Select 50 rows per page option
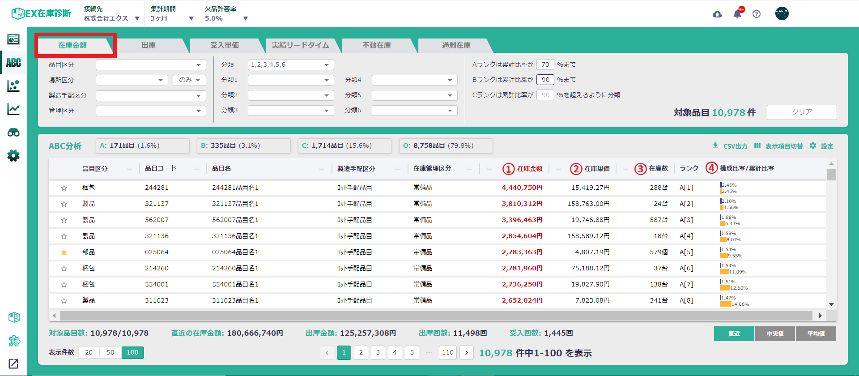This screenshot has height=376, width=859. click(111, 353)
